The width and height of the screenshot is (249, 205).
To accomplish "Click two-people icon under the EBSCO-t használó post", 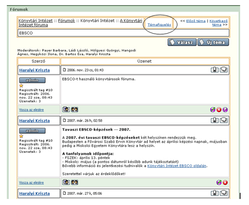I will coord(75,109).
